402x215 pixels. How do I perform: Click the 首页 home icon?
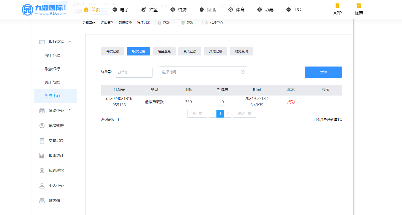coord(86,10)
